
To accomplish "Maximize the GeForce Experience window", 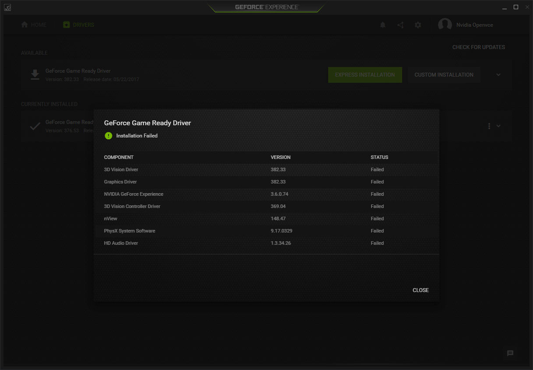I will click(516, 7).
